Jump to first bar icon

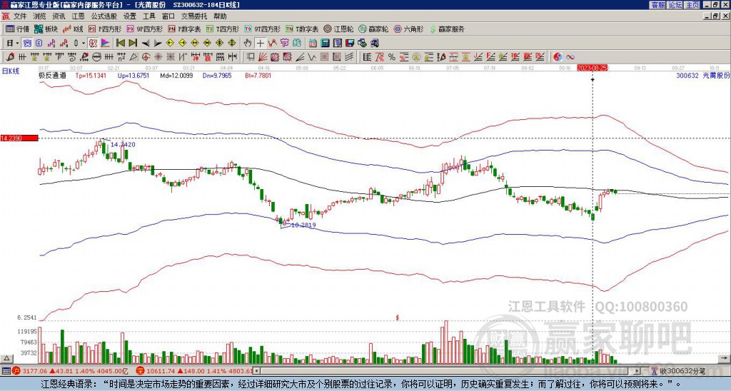[121, 44]
